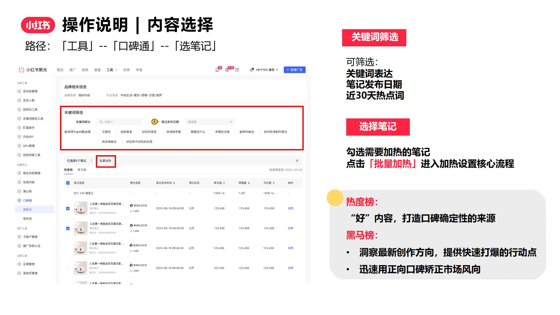
Task: Expand the 工具 menu chevron
Action: [116, 70]
